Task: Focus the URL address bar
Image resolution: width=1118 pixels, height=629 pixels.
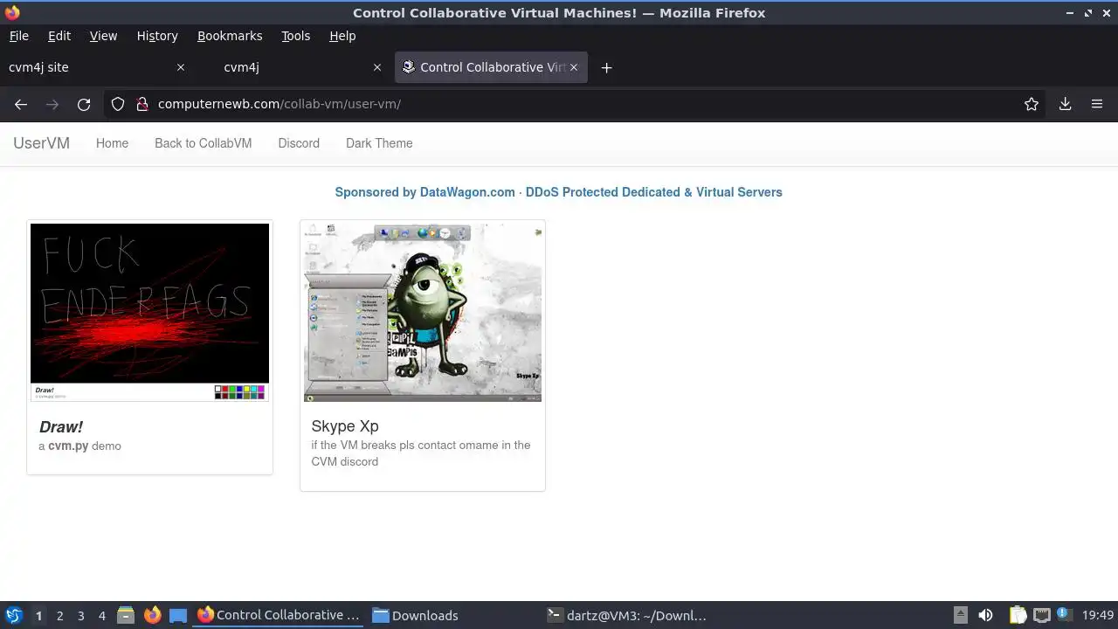Action: (576, 104)
